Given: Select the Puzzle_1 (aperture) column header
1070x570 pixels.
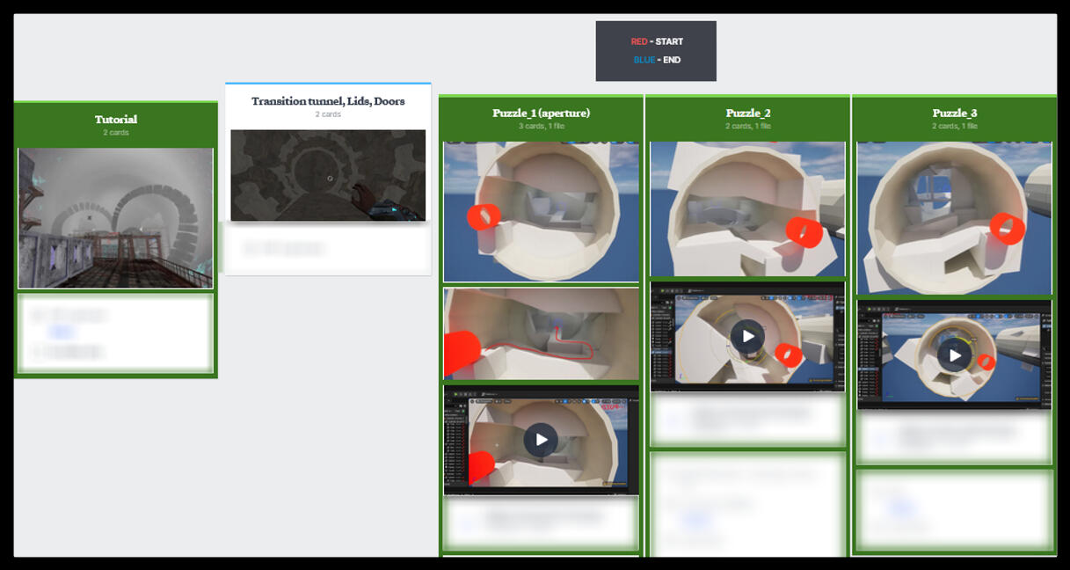Looking at the screenshot, I should tap(541, 113).
